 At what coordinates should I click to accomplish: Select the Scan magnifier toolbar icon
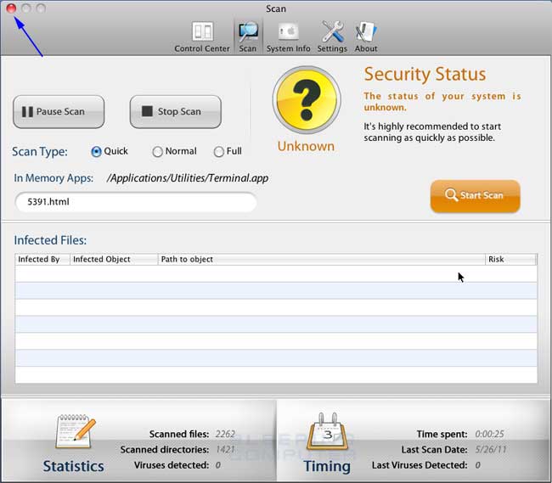(248, 37)
